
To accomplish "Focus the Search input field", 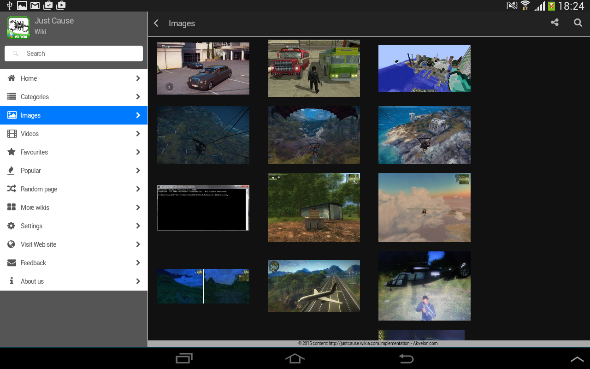I will click(74, 54).
